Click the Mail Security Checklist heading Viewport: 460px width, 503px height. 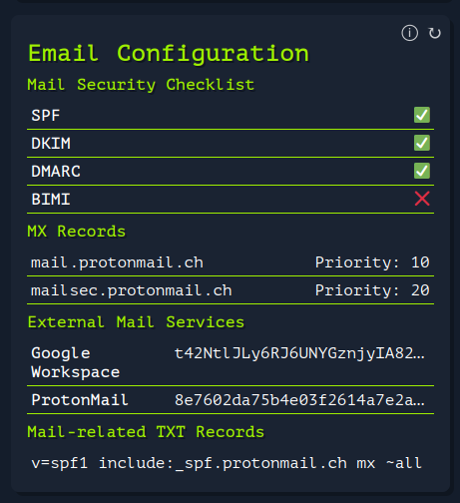tap(141, 85)
